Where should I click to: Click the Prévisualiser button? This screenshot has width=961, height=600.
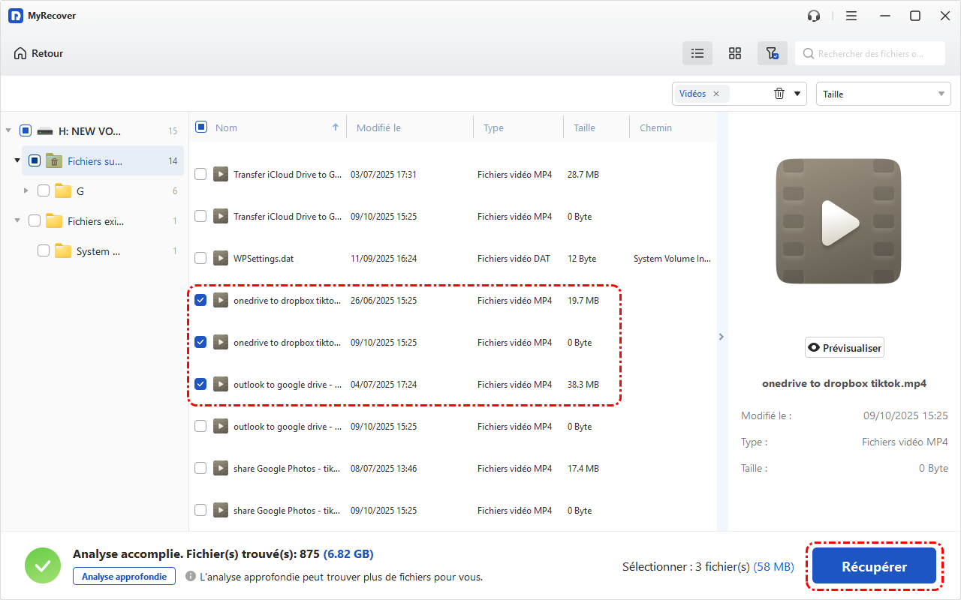coord(845,348)
